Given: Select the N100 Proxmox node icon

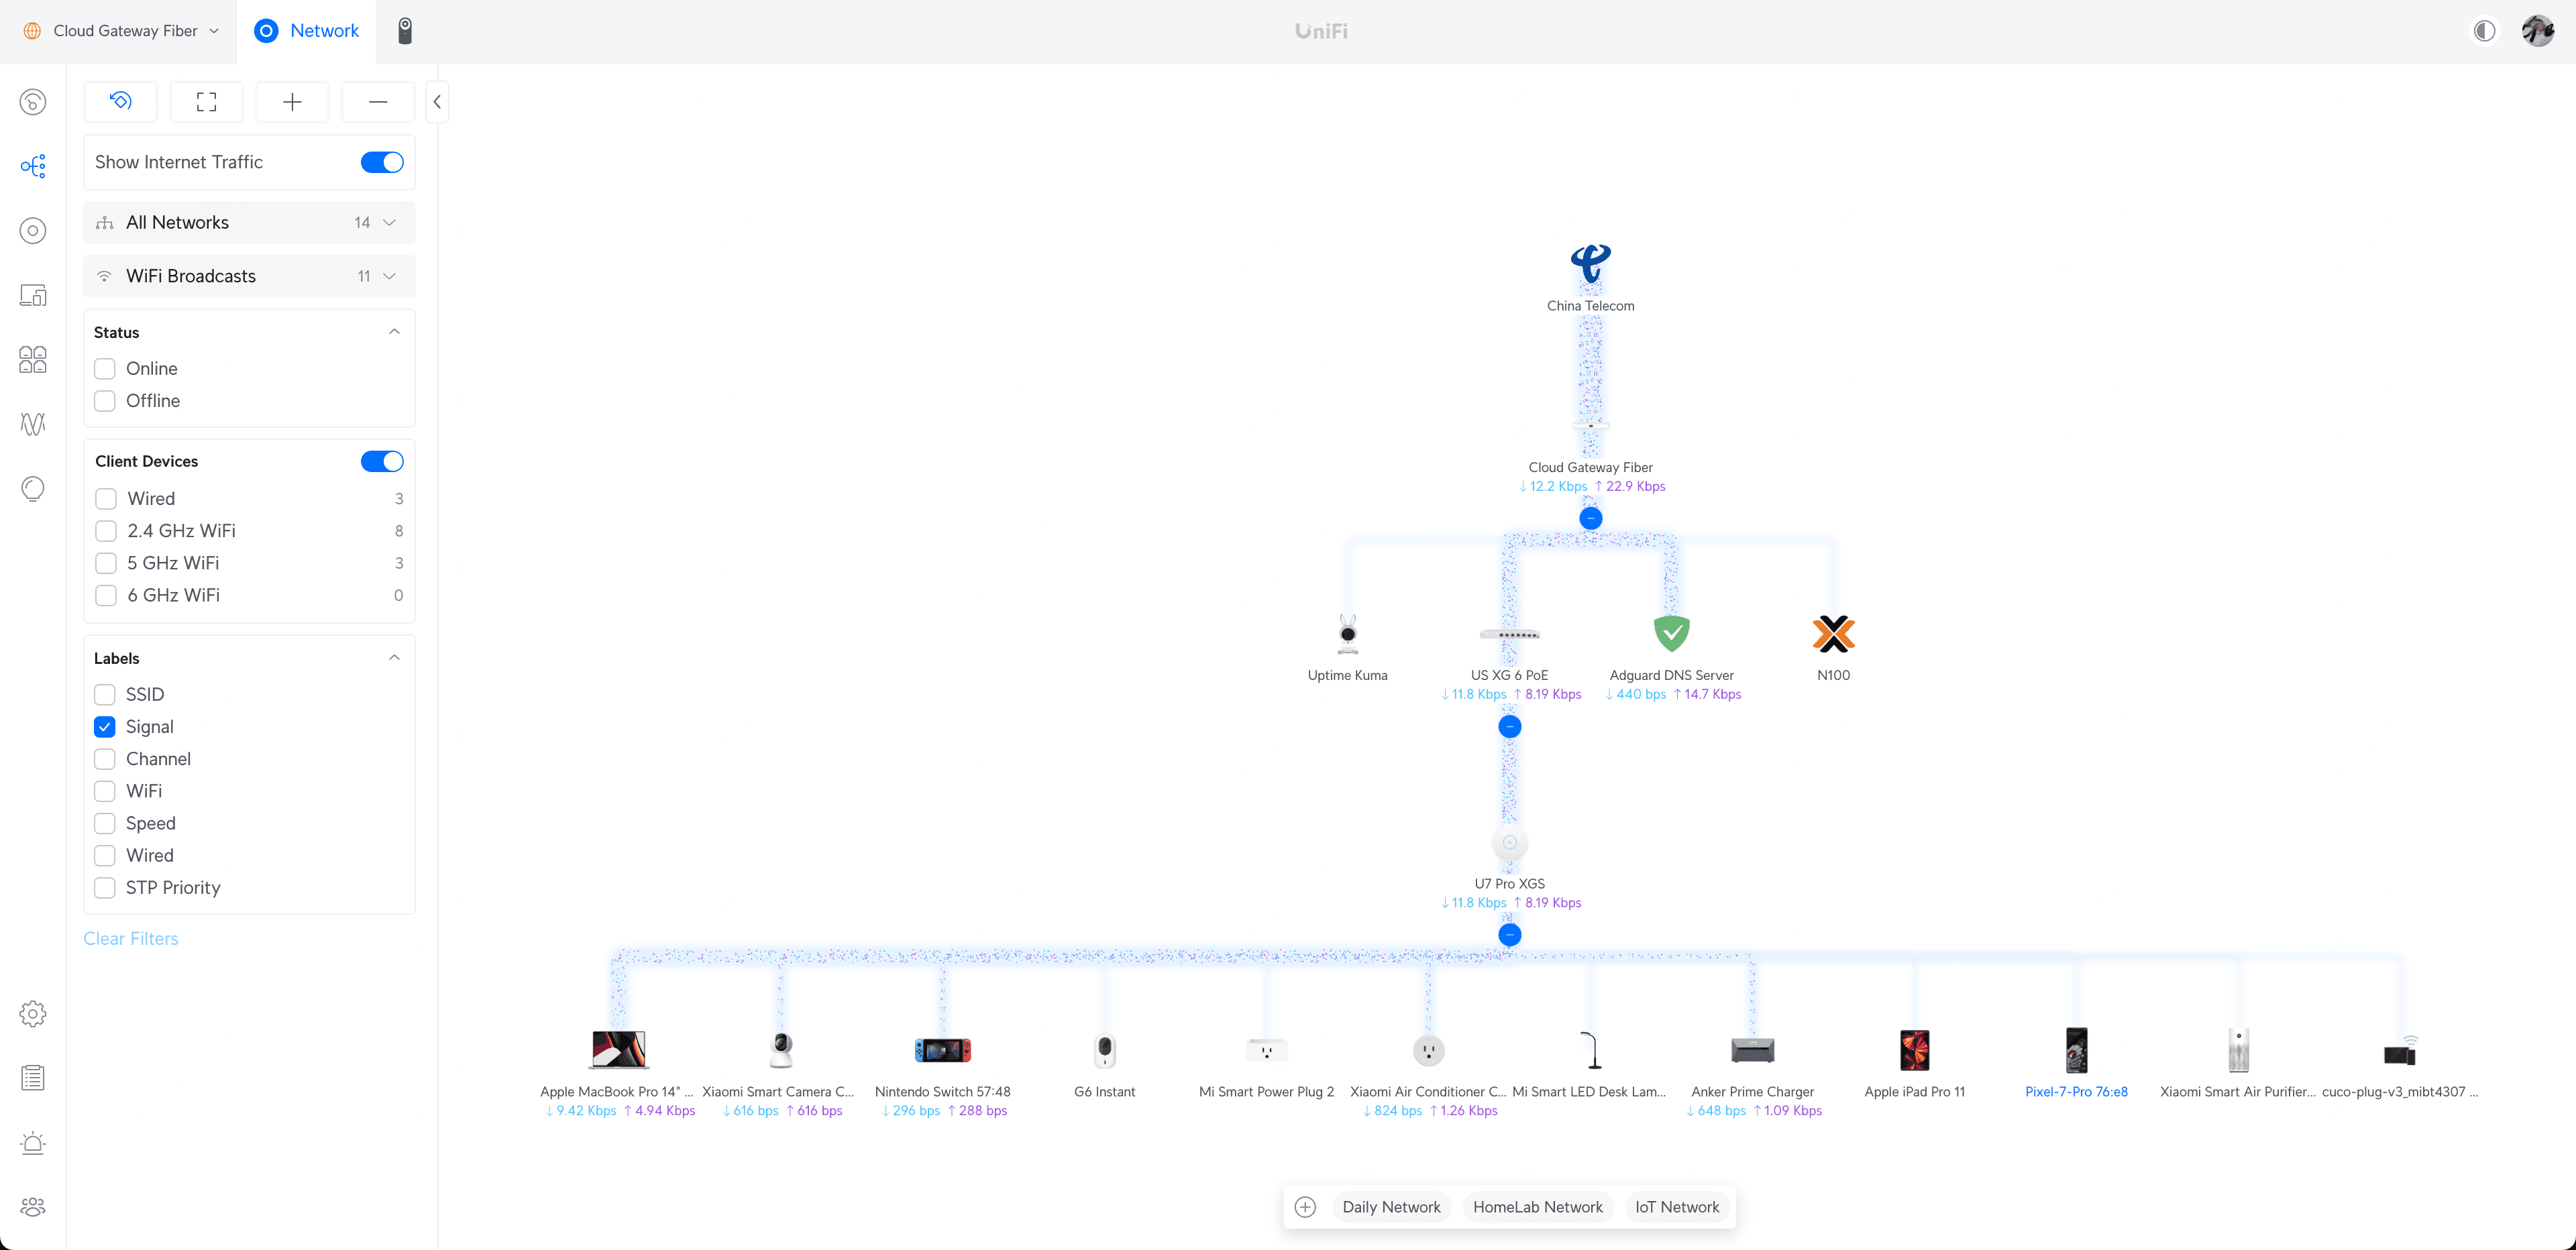Looking at the screenshot, I should (1834, 633).
